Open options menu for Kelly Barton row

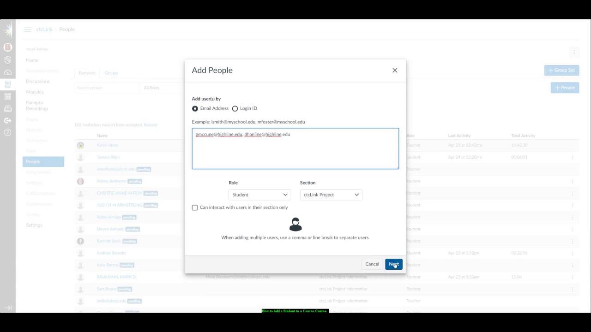click(x=573, y=265)
